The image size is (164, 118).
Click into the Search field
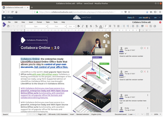pos(18,114)
